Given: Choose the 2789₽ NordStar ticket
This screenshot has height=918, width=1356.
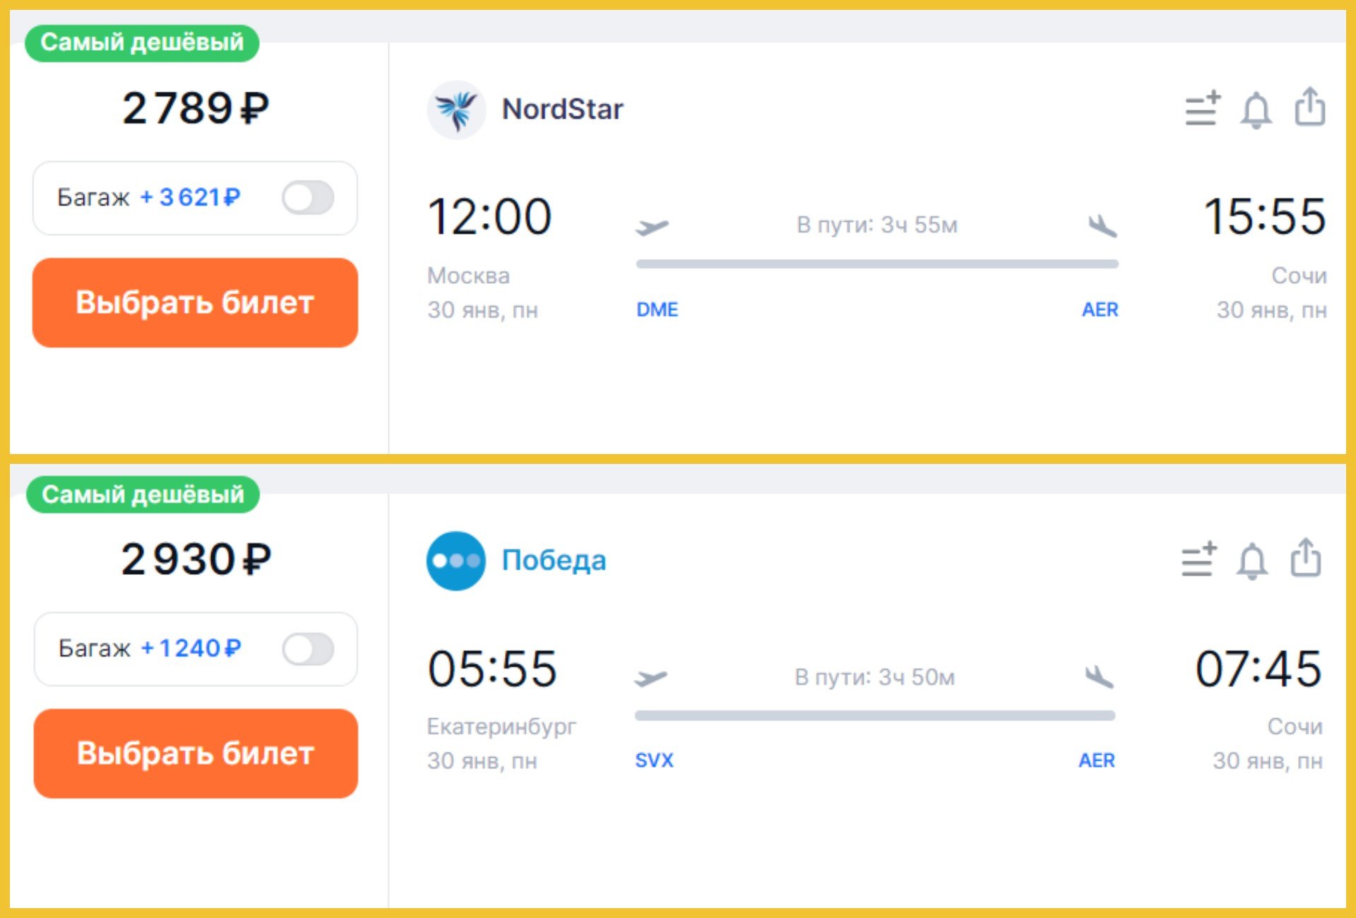Looking at the screenshot, I should pos(195,302).
